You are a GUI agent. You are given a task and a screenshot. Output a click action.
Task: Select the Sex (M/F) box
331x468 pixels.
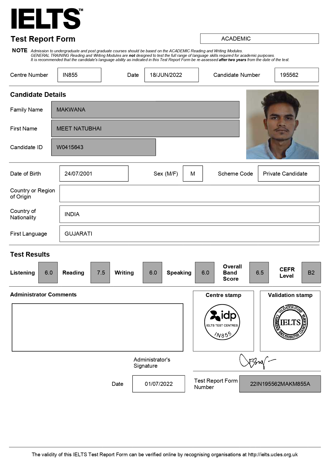click(x=193, y=174)
